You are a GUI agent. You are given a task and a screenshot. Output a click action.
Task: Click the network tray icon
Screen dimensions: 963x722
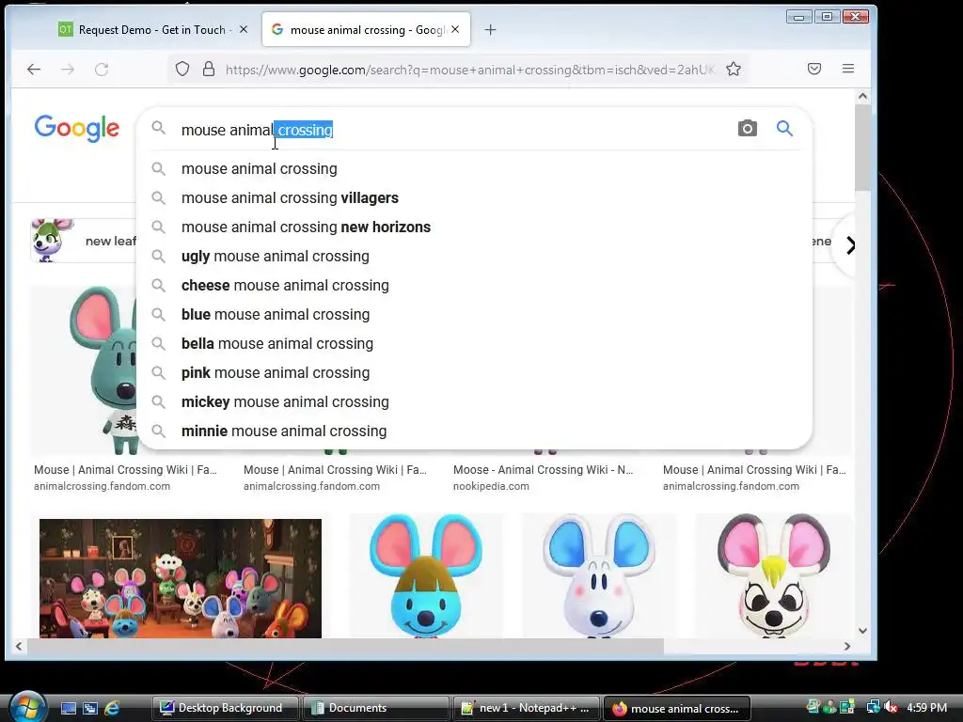tap(873, 707)
